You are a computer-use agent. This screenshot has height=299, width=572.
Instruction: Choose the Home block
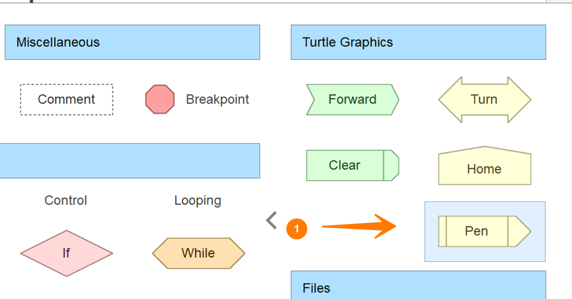(x=484, y=168)
